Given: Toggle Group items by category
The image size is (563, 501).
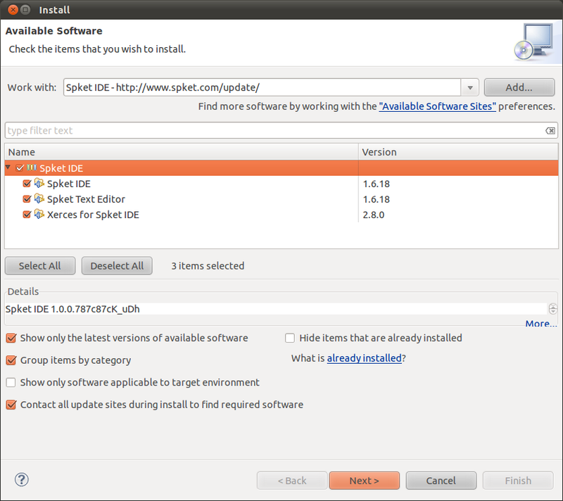Looking at the screenshot, I should [x=11, y=360].
